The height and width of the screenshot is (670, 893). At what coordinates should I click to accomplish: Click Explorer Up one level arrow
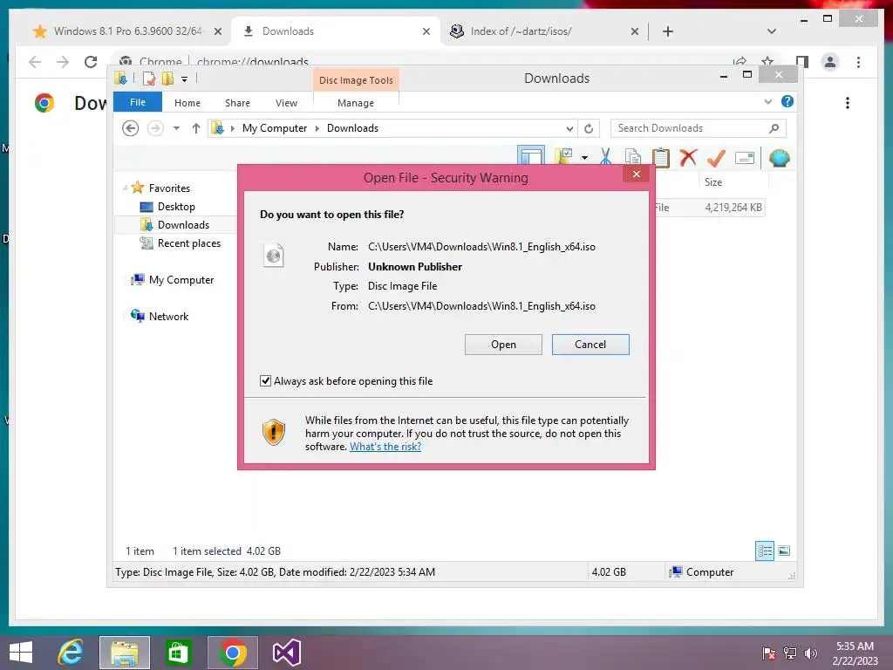[196, 128]
